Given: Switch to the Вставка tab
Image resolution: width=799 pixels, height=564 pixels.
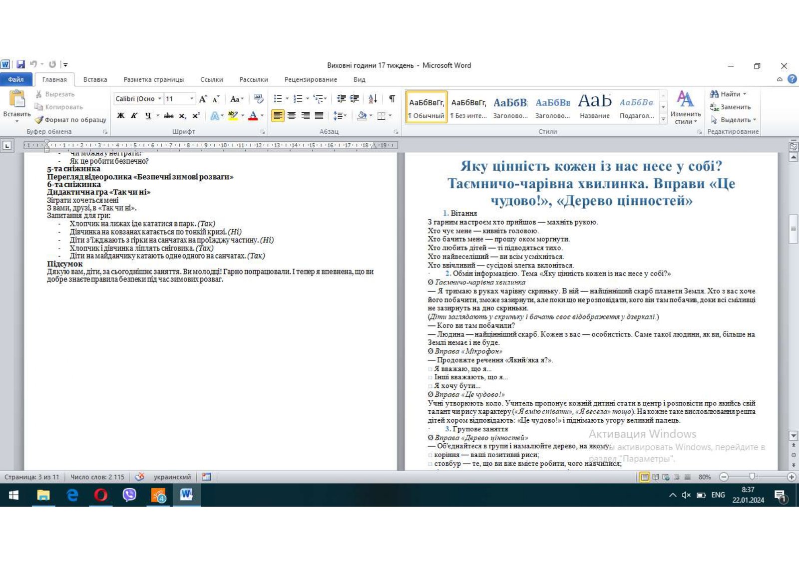Looking at the screenshot, I should [x=95, y=79].
